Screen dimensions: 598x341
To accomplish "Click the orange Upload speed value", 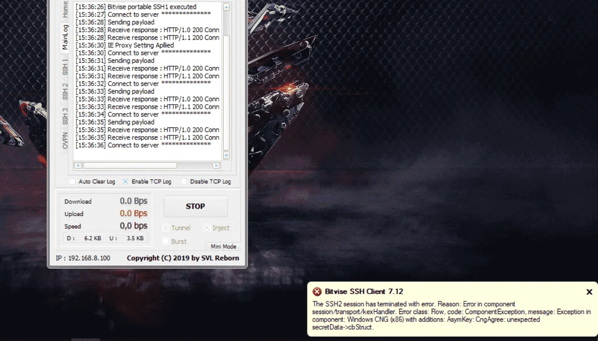I will 134,213.
